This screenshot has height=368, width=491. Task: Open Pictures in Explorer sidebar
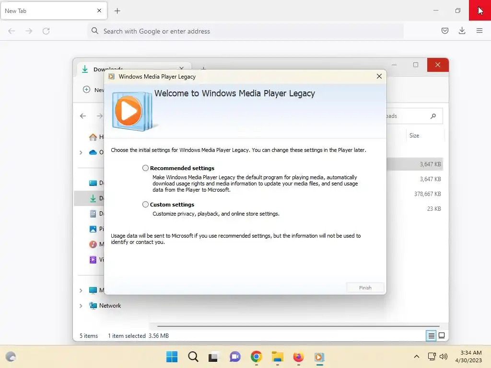pos(96,229)
